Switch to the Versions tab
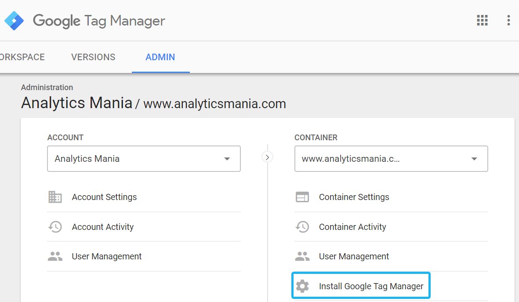Image resolution: width=519 pixels, height=302 pixels. (x=93, y=57)
